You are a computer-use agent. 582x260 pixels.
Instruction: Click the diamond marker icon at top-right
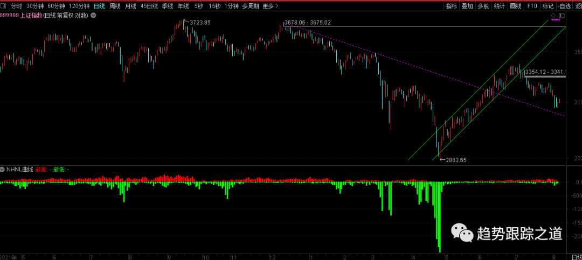(x=553, y=16)
